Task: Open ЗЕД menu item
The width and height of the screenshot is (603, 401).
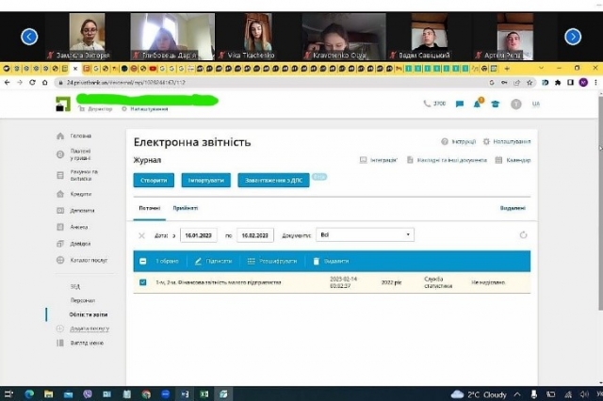Action: (x=75, y=286)
